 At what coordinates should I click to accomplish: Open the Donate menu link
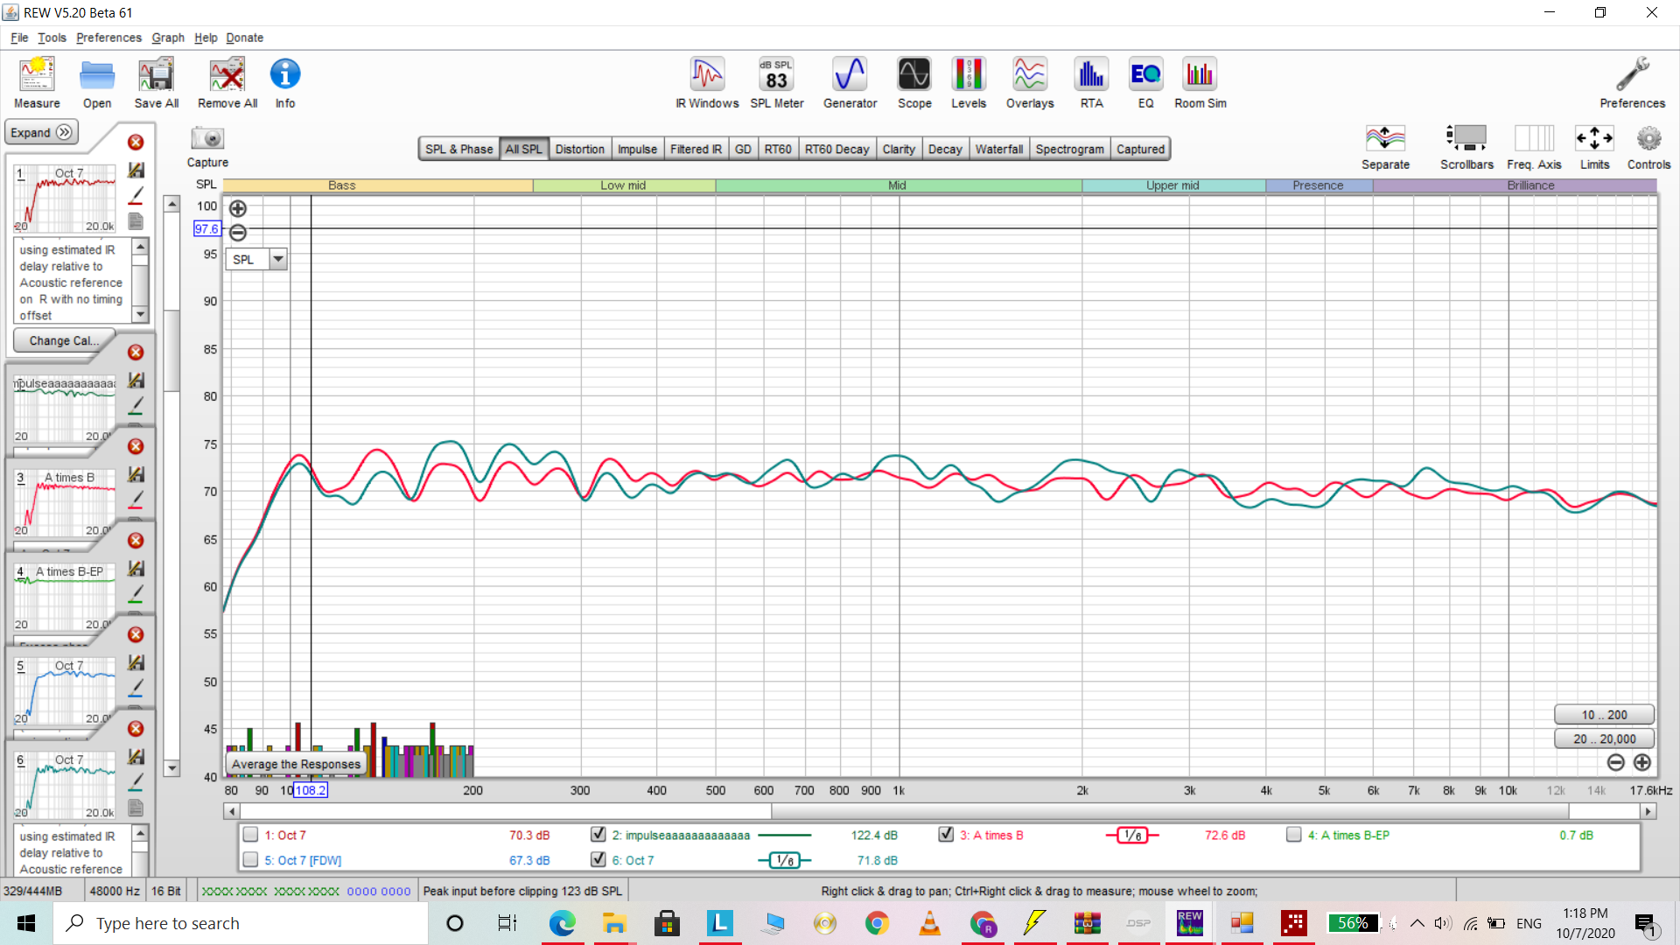[x=244, y=38]
